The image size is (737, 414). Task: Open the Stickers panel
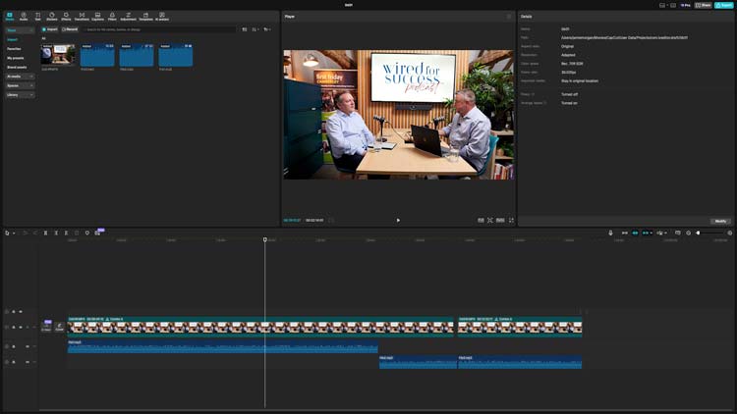pyautogui.click(x=52, y=16)
